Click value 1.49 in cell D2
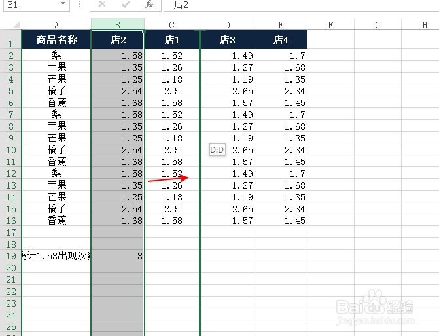Image resolution: width=439 pixels, height=336 pixels. point(227,56)
